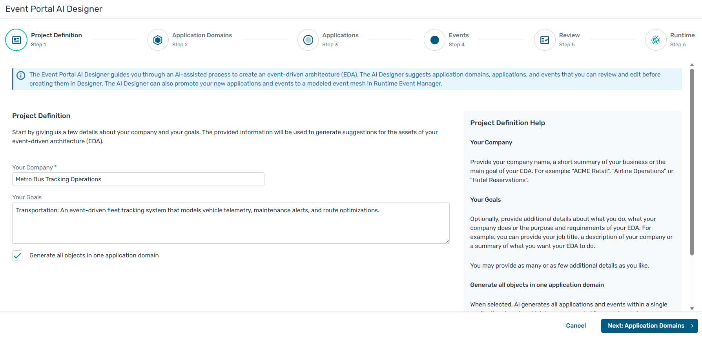Click the Runtime mesh step icon

(656, 40)
